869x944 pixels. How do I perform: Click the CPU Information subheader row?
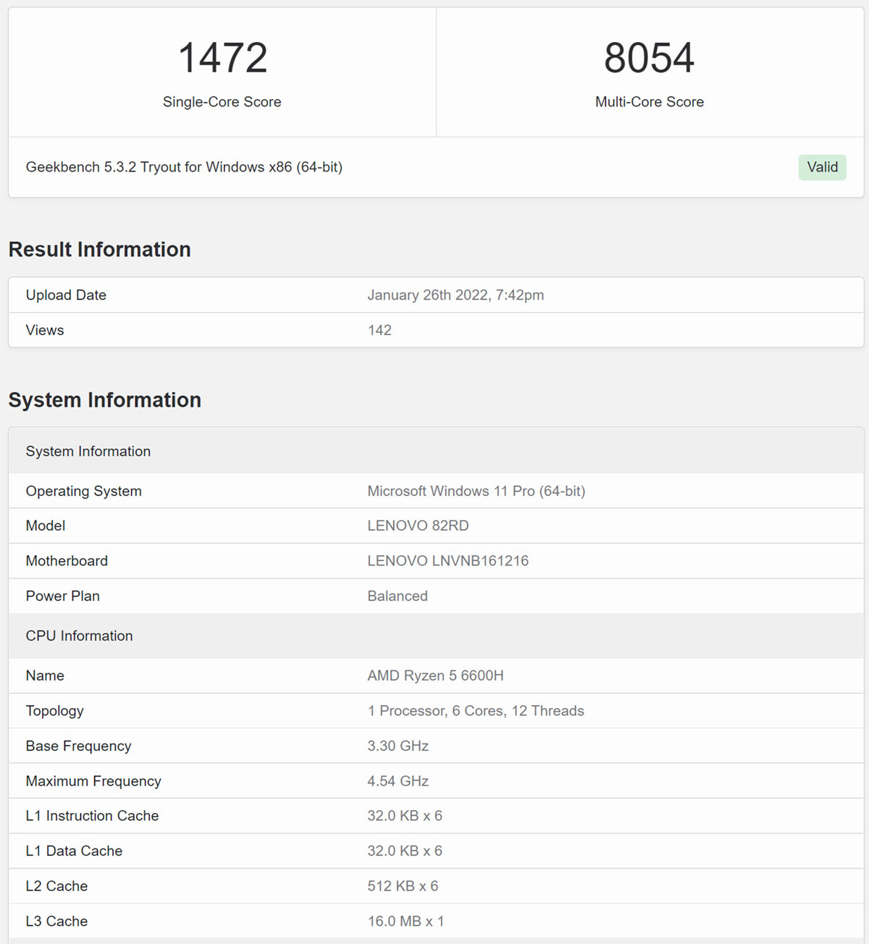[x=80, y=636]
